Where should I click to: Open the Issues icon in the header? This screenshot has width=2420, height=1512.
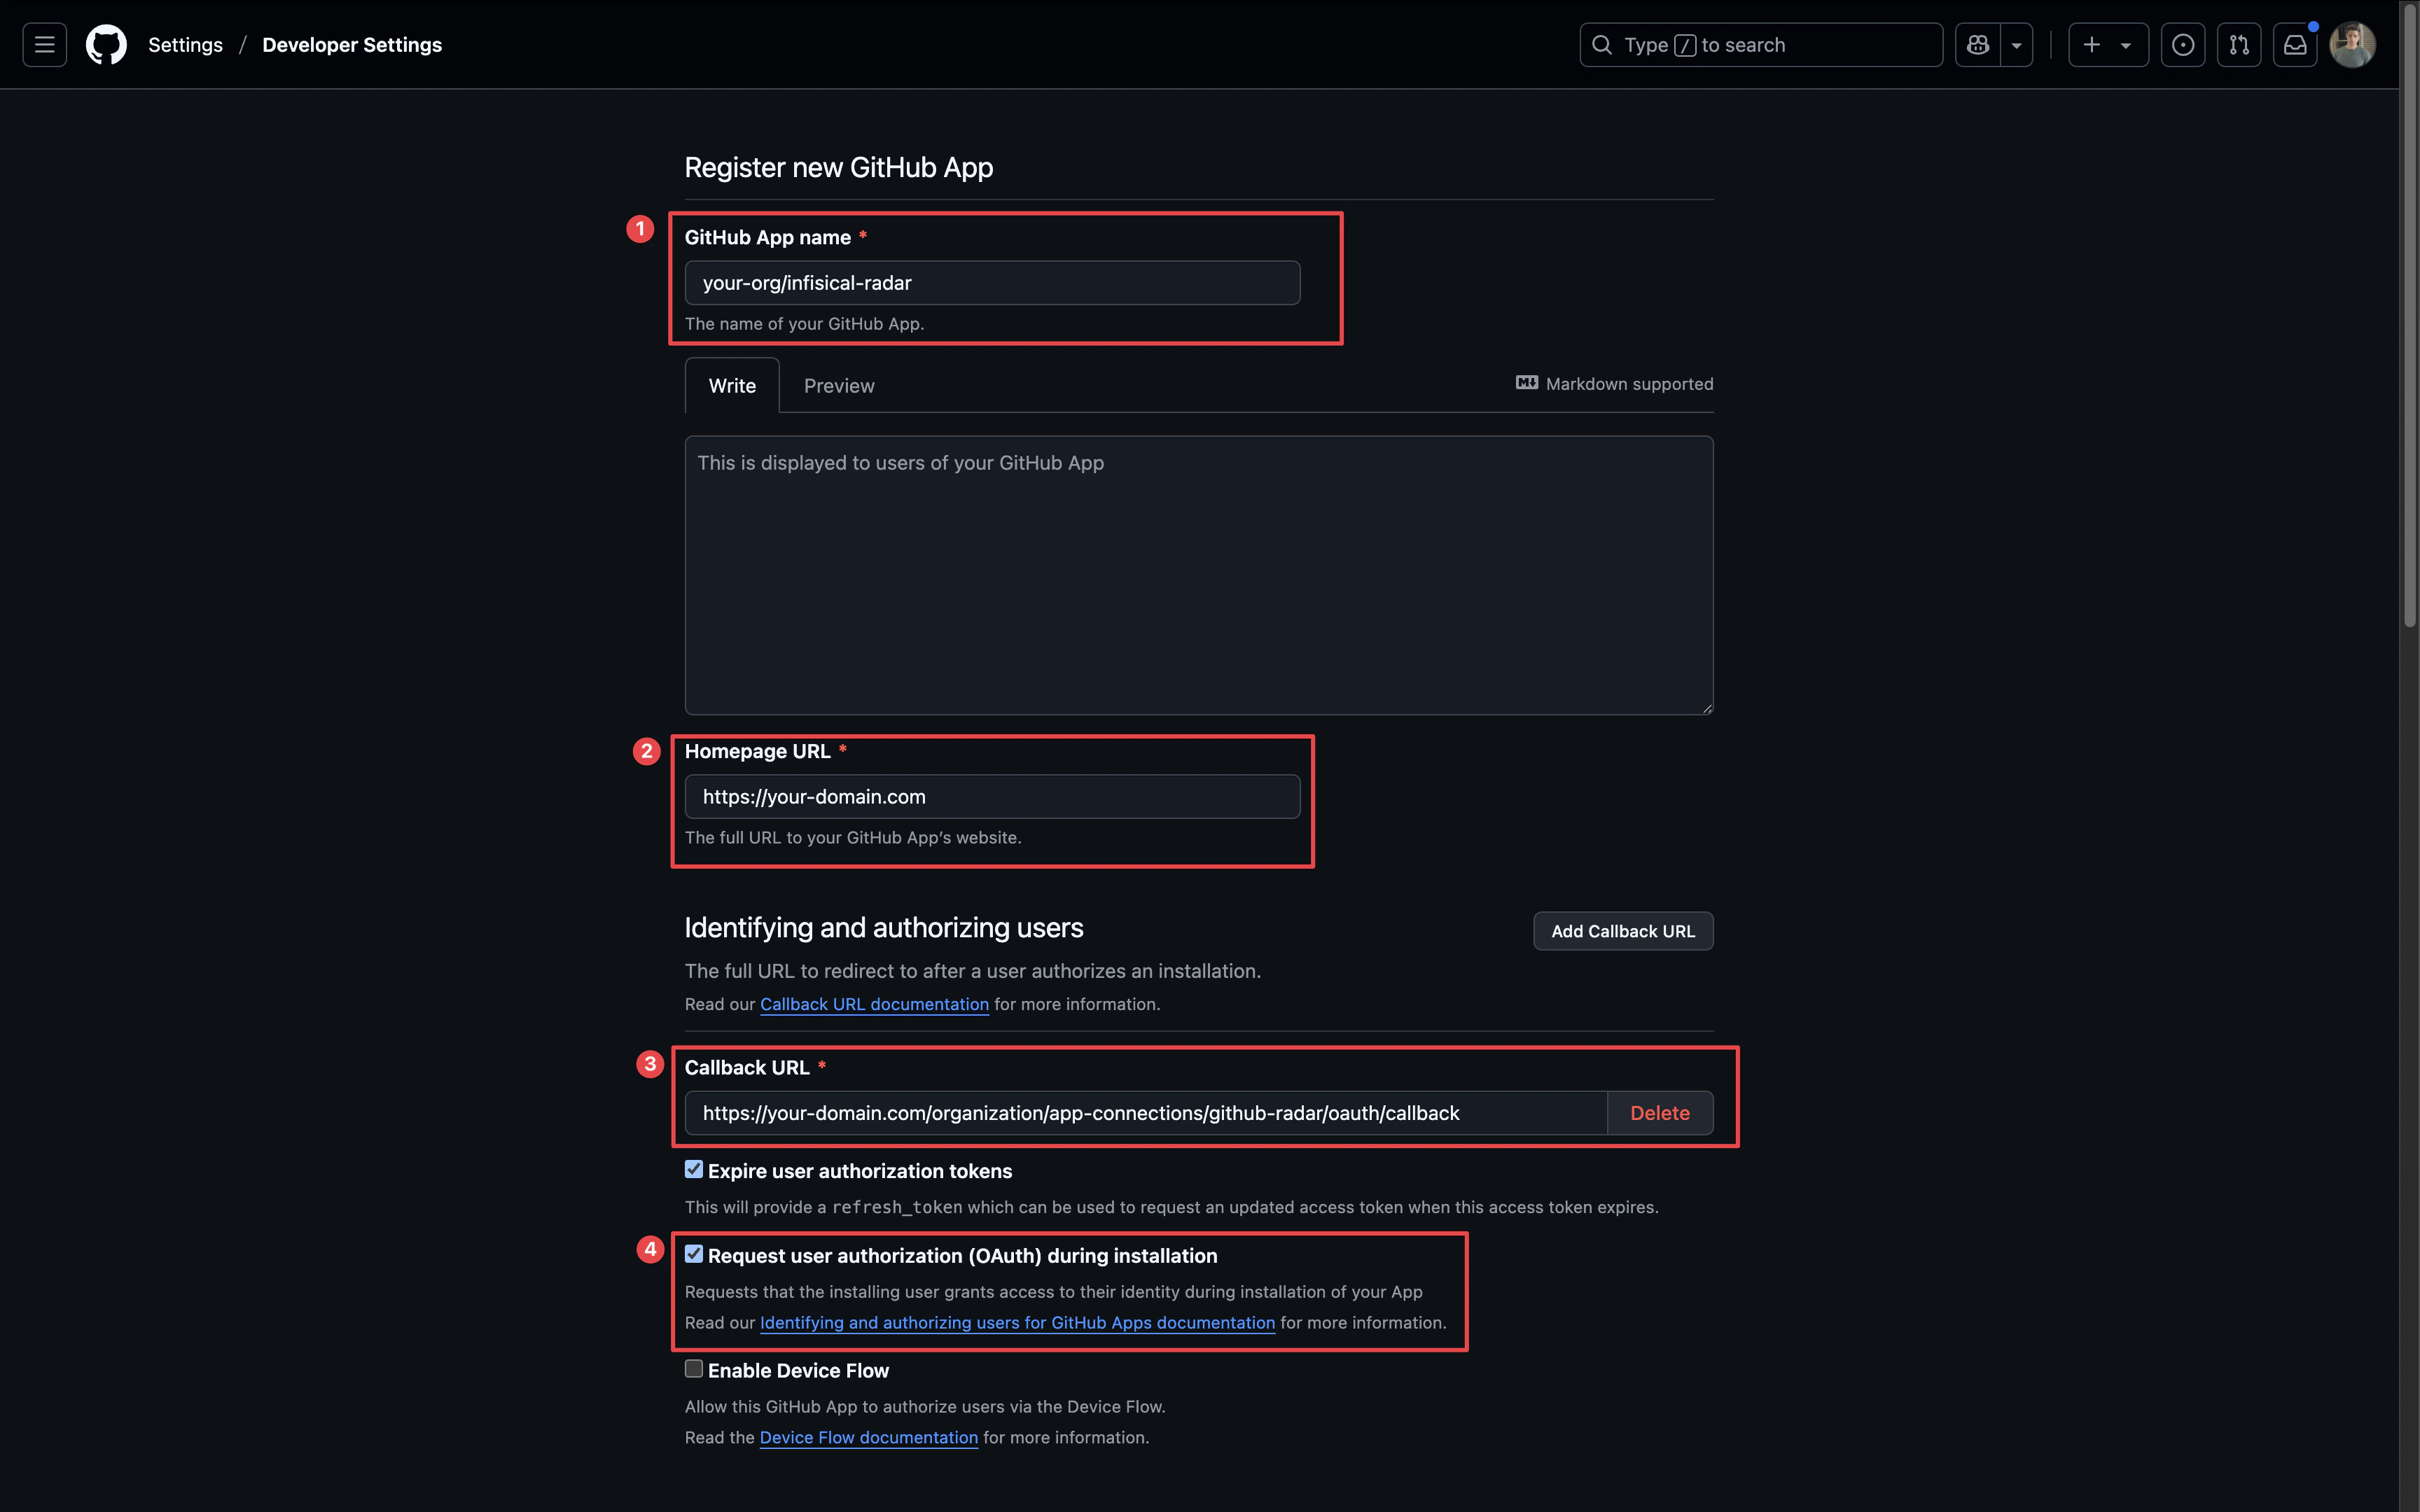2183,45
